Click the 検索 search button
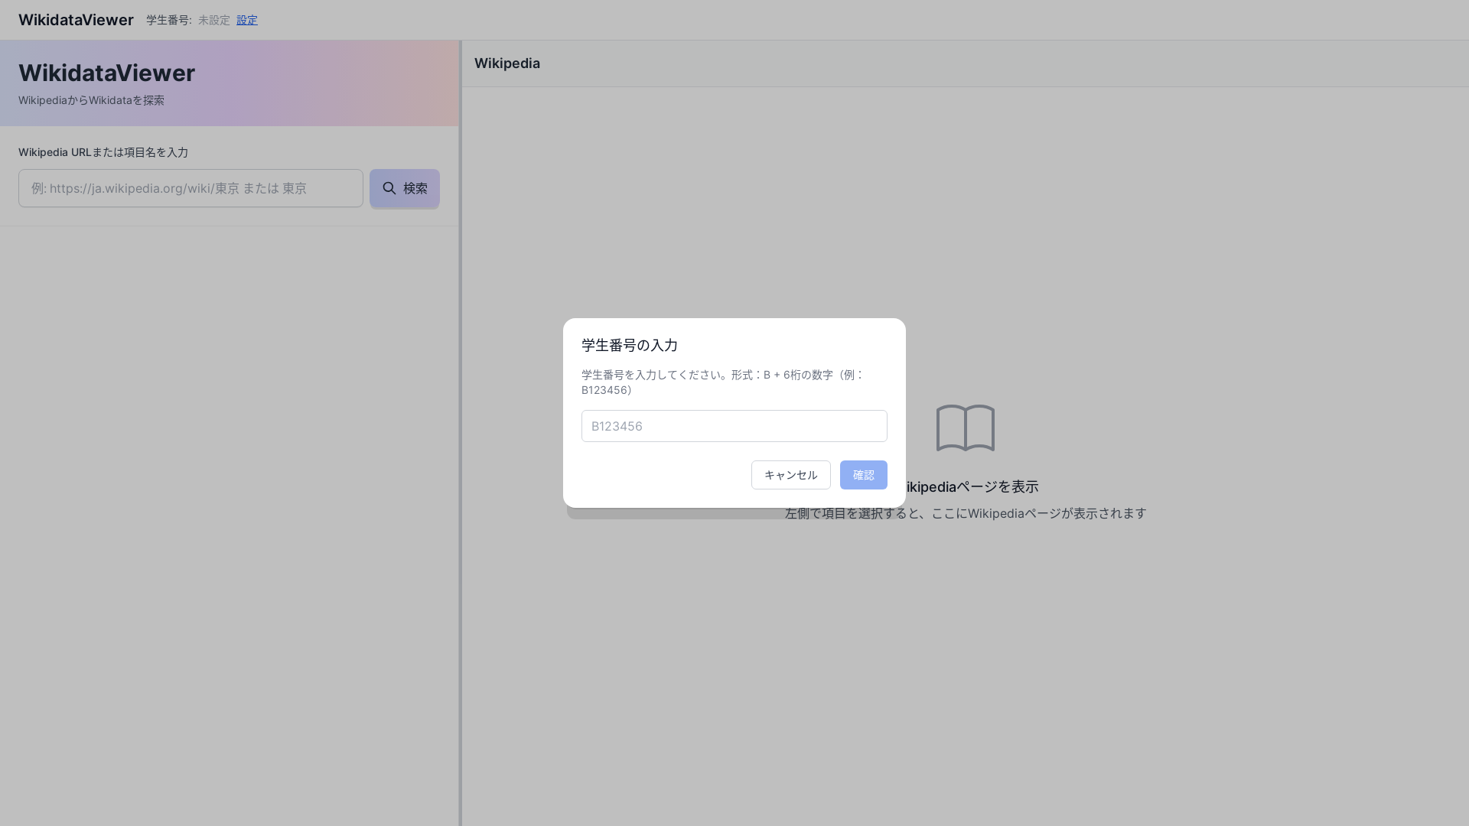The image size is (1469, 826). tap(404, 188)
